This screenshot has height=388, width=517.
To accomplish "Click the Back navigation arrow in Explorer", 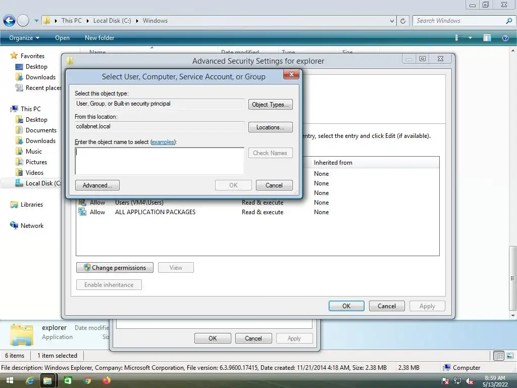I will click(9, 20).
